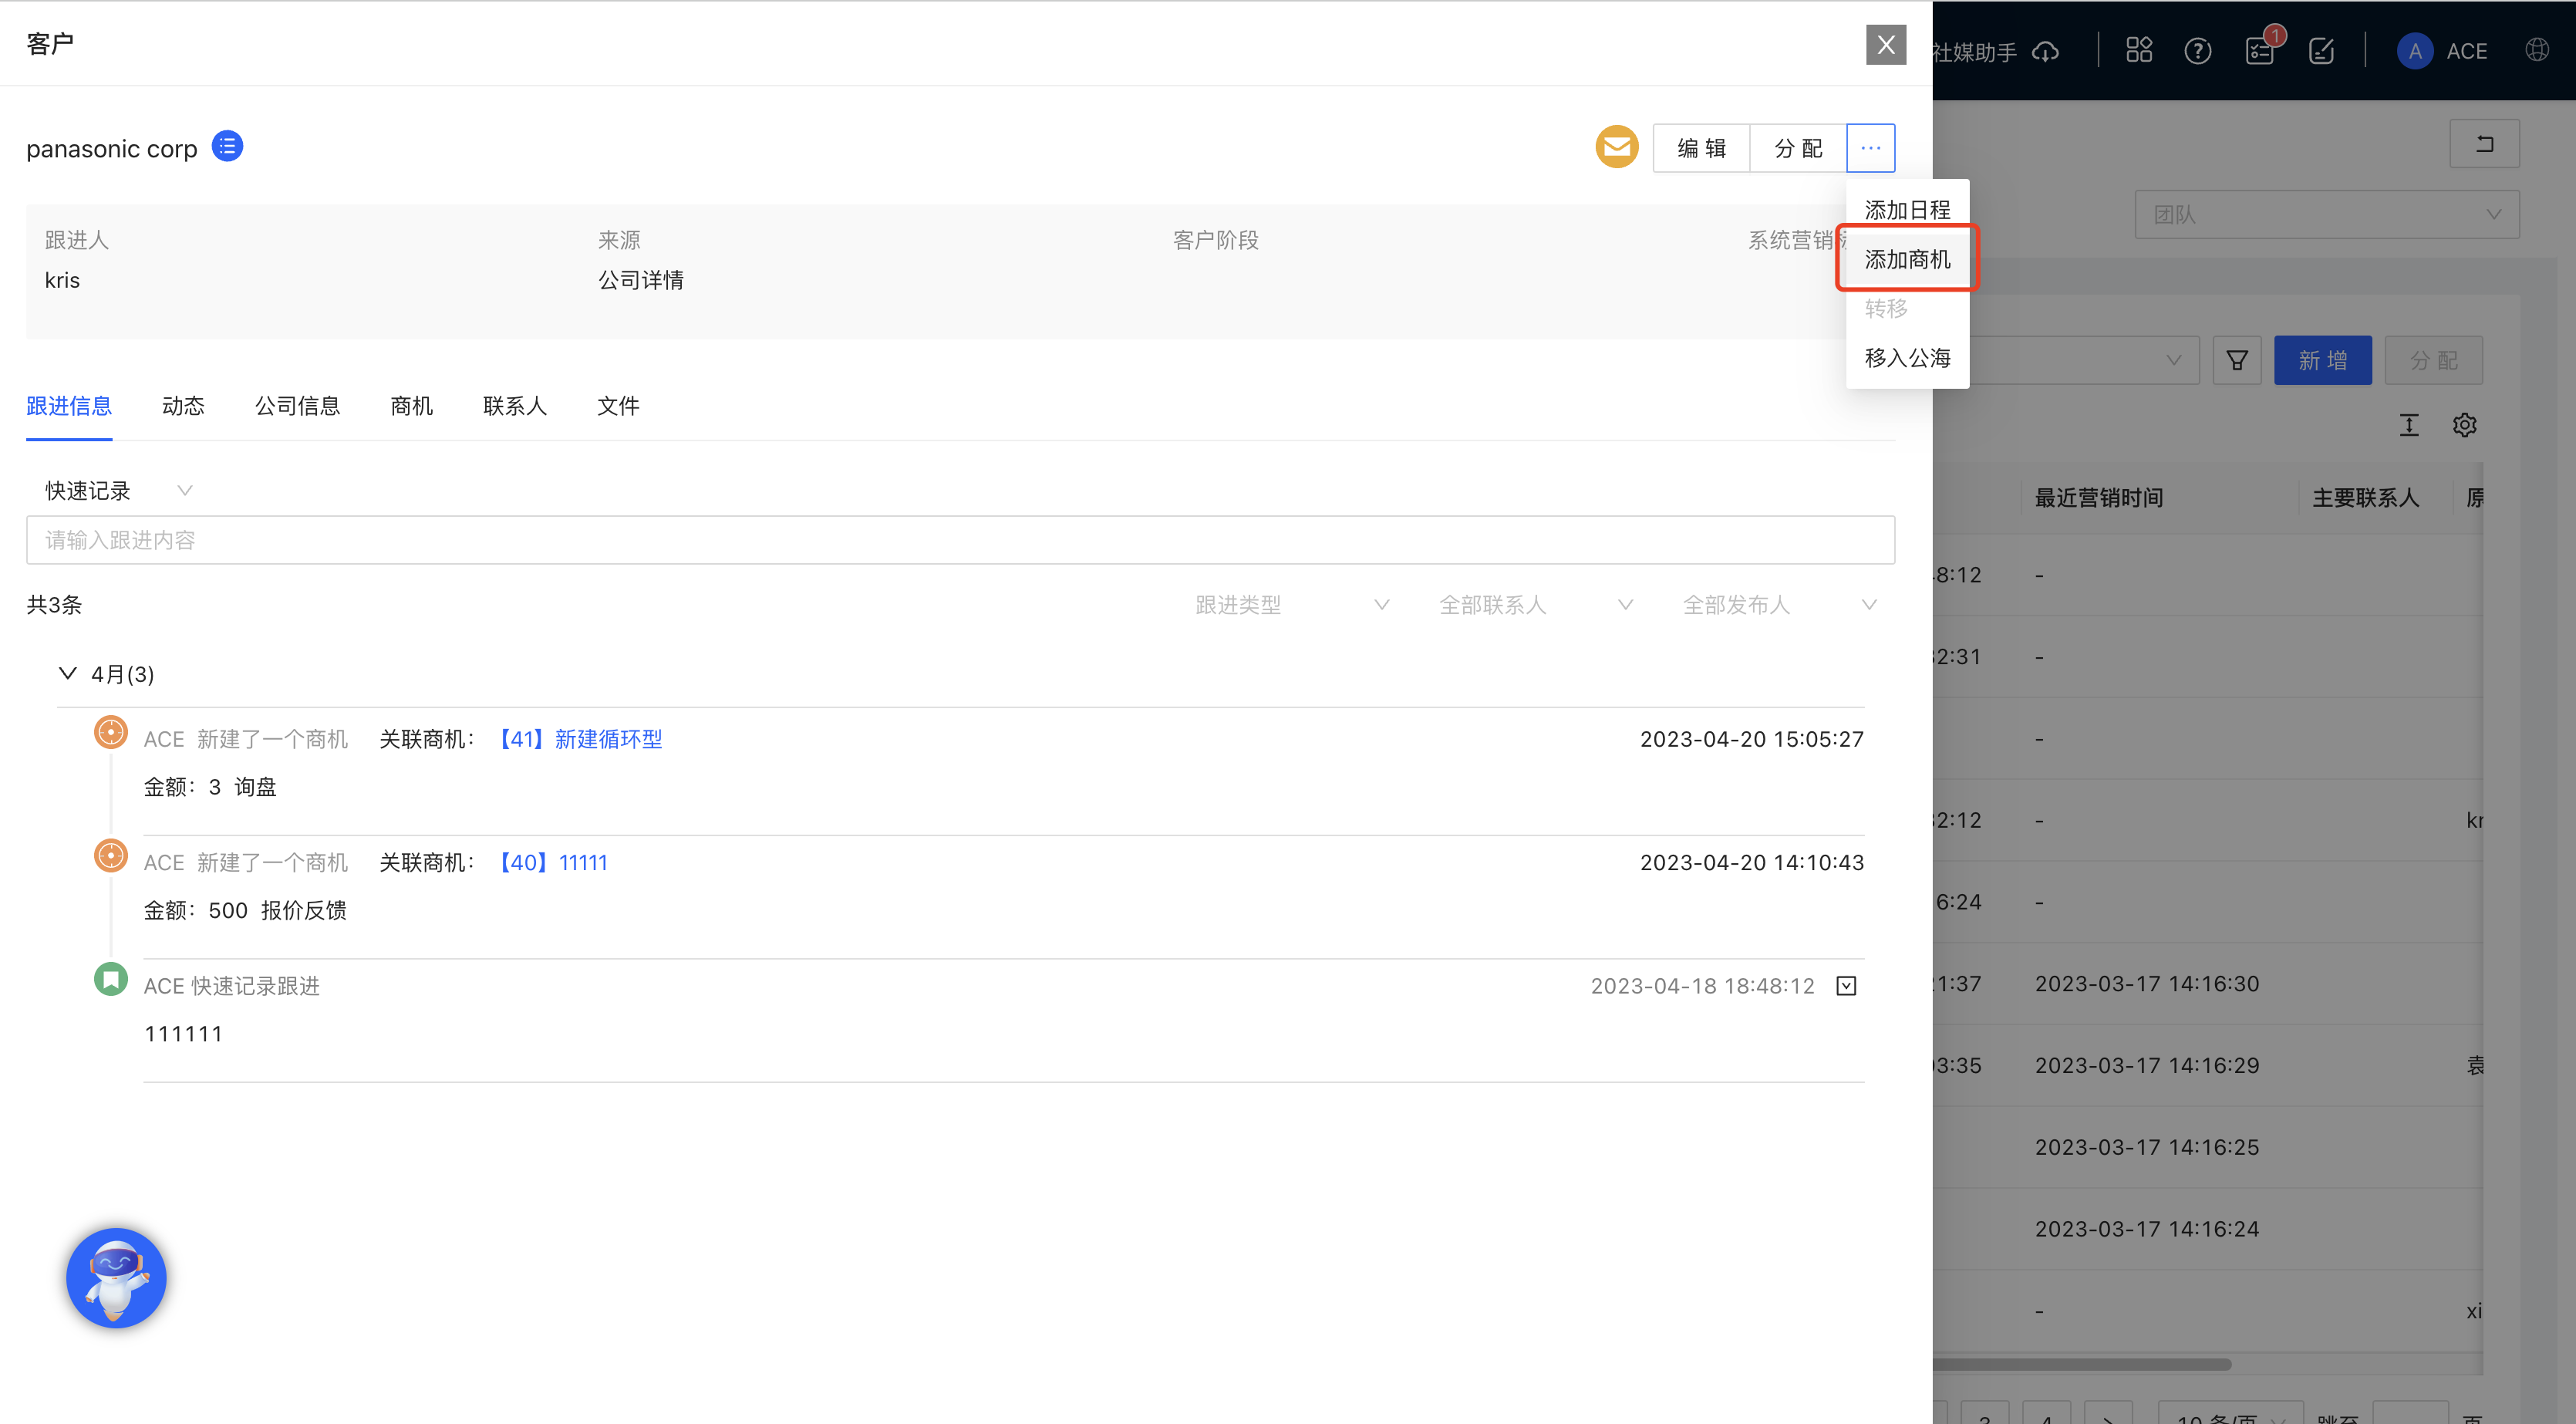The height and width of the screenshot is (1424, 2576).
Task: Click the source value 公司详情
Action: [641, 280]
